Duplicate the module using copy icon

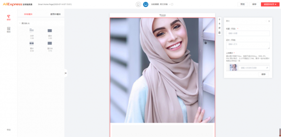coord(219,28)
